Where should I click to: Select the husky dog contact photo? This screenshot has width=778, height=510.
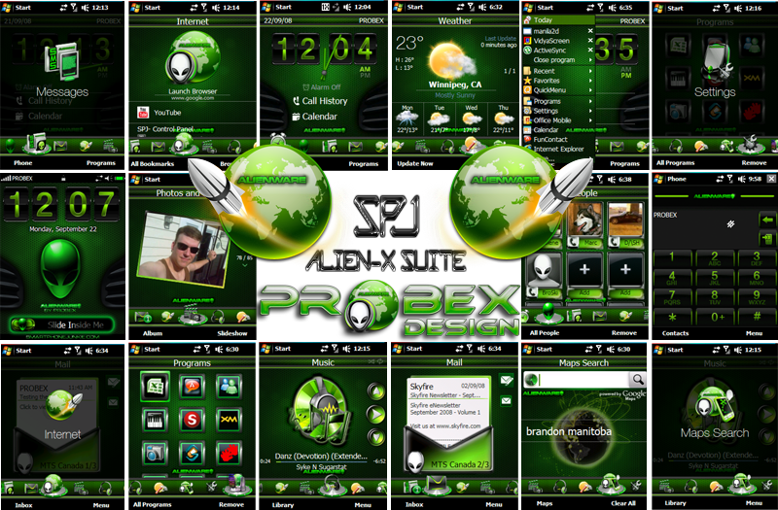coord(584,220)
